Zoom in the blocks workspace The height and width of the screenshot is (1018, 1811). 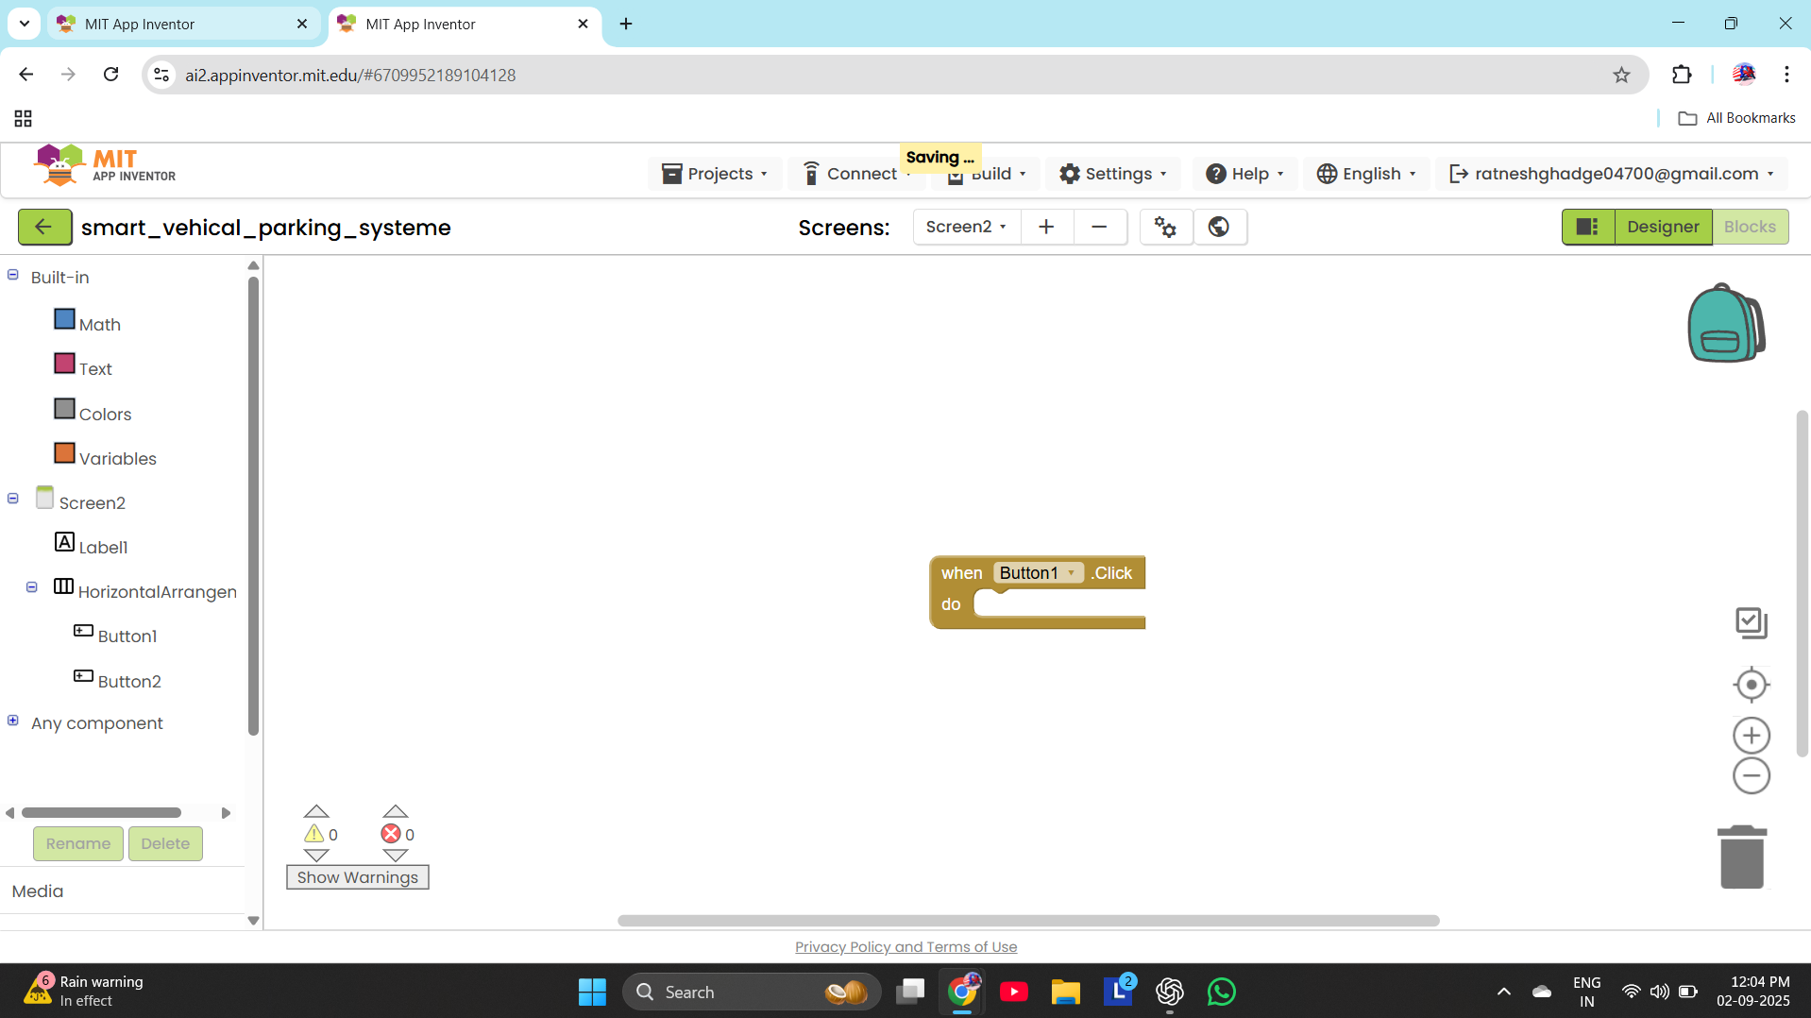tap(1751, 736)
